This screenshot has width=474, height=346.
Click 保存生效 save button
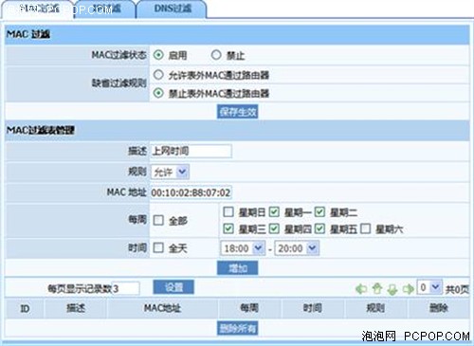[x=238, y=112]
